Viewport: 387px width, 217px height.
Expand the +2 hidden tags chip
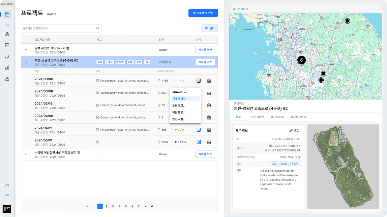click(147, 62)
